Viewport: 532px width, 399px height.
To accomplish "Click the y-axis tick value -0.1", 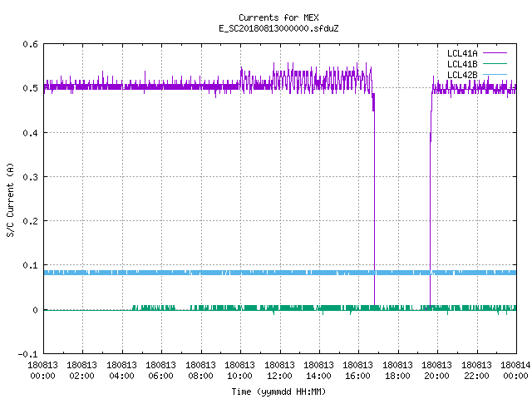I will [27, 354].
